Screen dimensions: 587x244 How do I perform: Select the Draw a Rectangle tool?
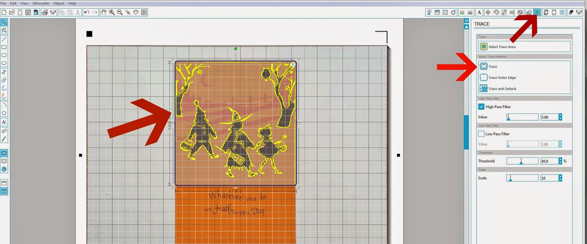click(x=4, y=47)
